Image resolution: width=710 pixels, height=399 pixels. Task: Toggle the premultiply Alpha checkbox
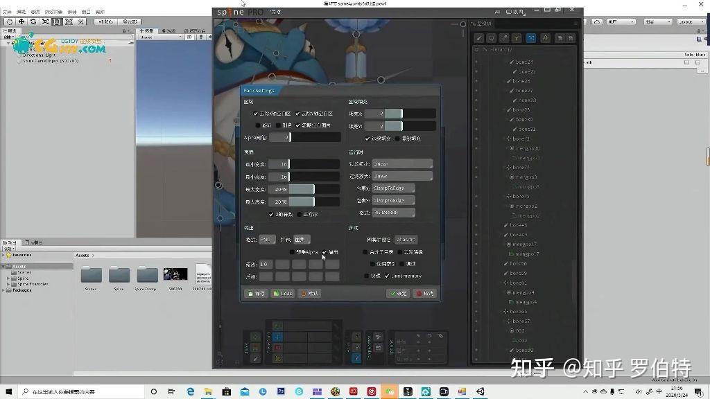[291, 251]
